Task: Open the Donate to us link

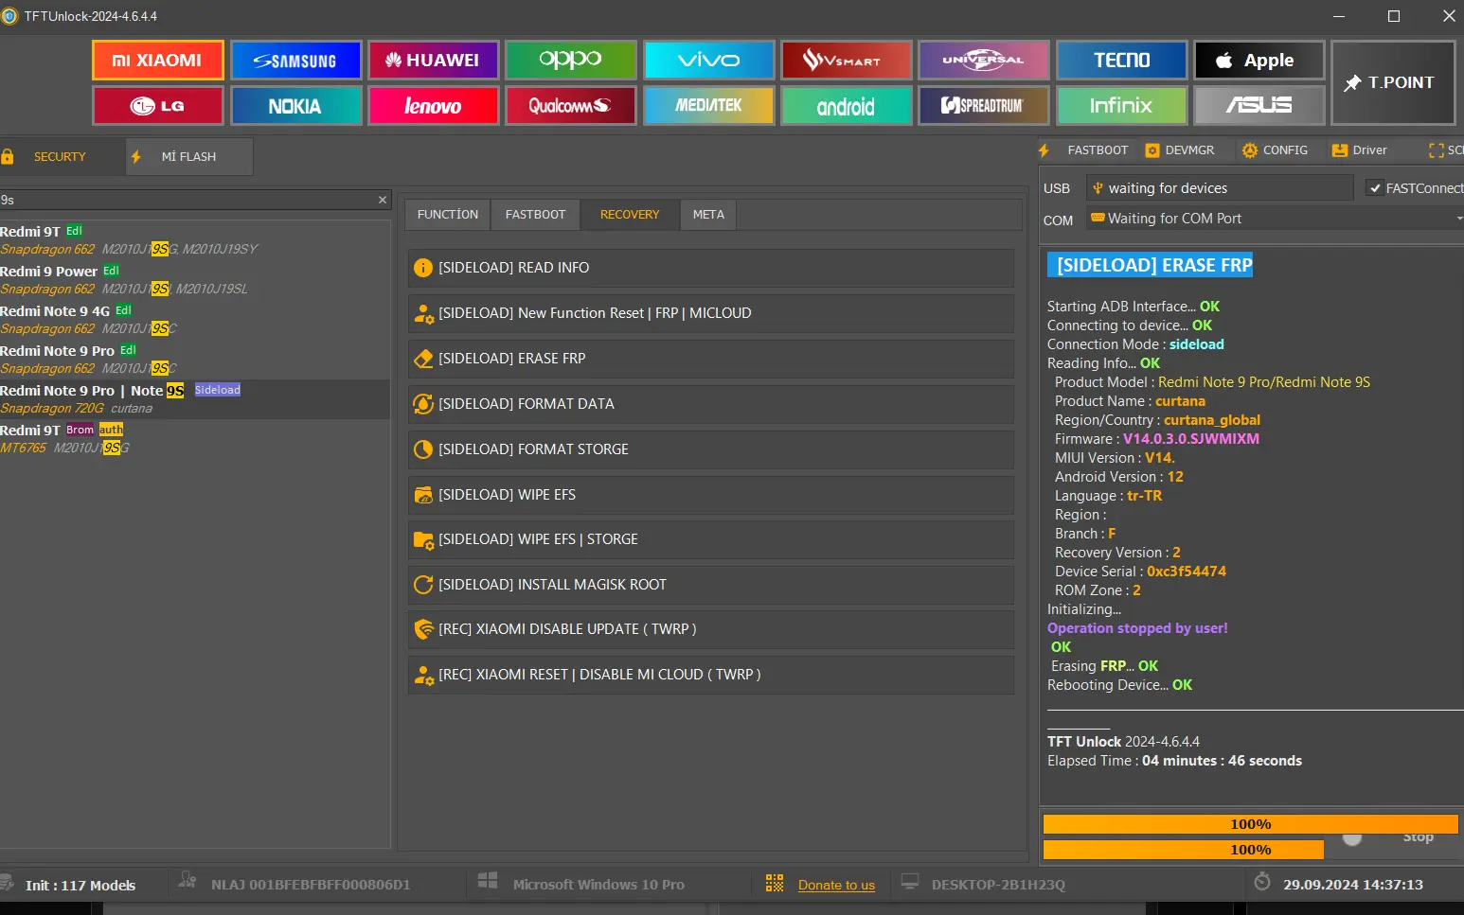Action: tap(836, 886)
